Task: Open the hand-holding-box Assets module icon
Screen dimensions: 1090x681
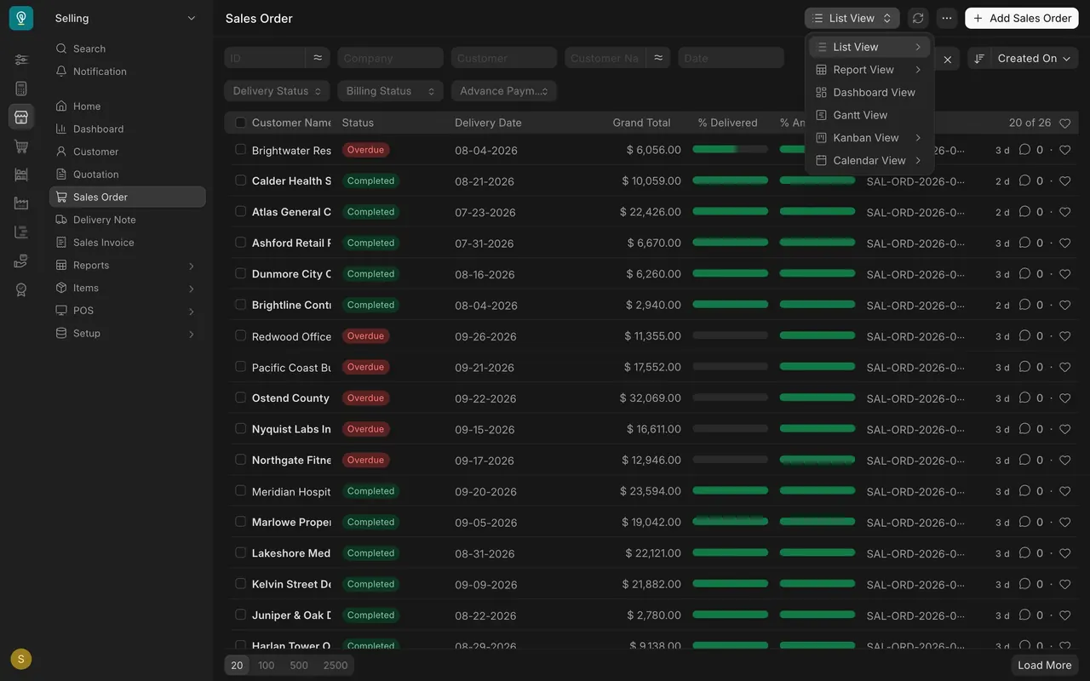Action: 21,260
